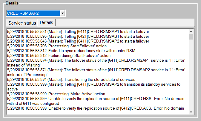Click log line about failover status of [6411]CRED.RSMSAP1 service
The image size is (201, 121).
tap(96, 60)
